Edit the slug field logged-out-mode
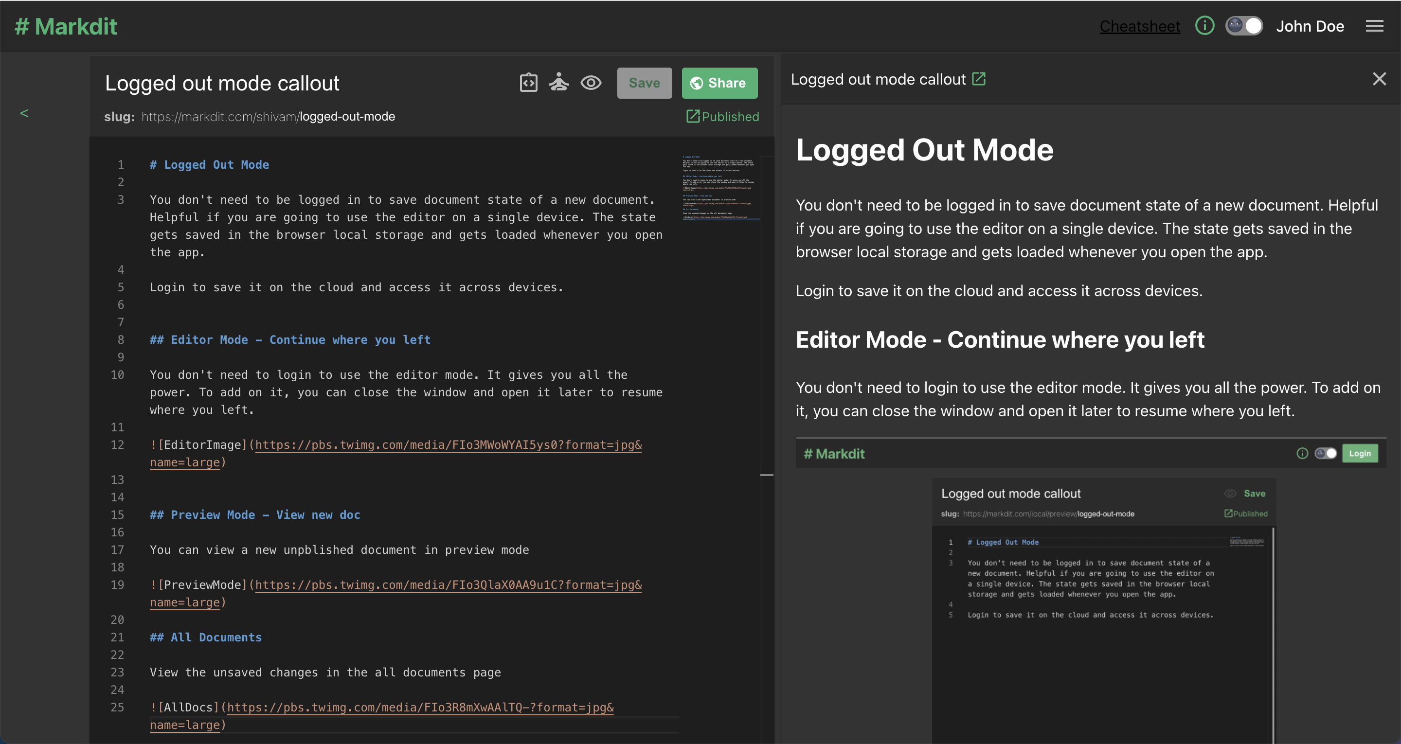 [347, 116]
